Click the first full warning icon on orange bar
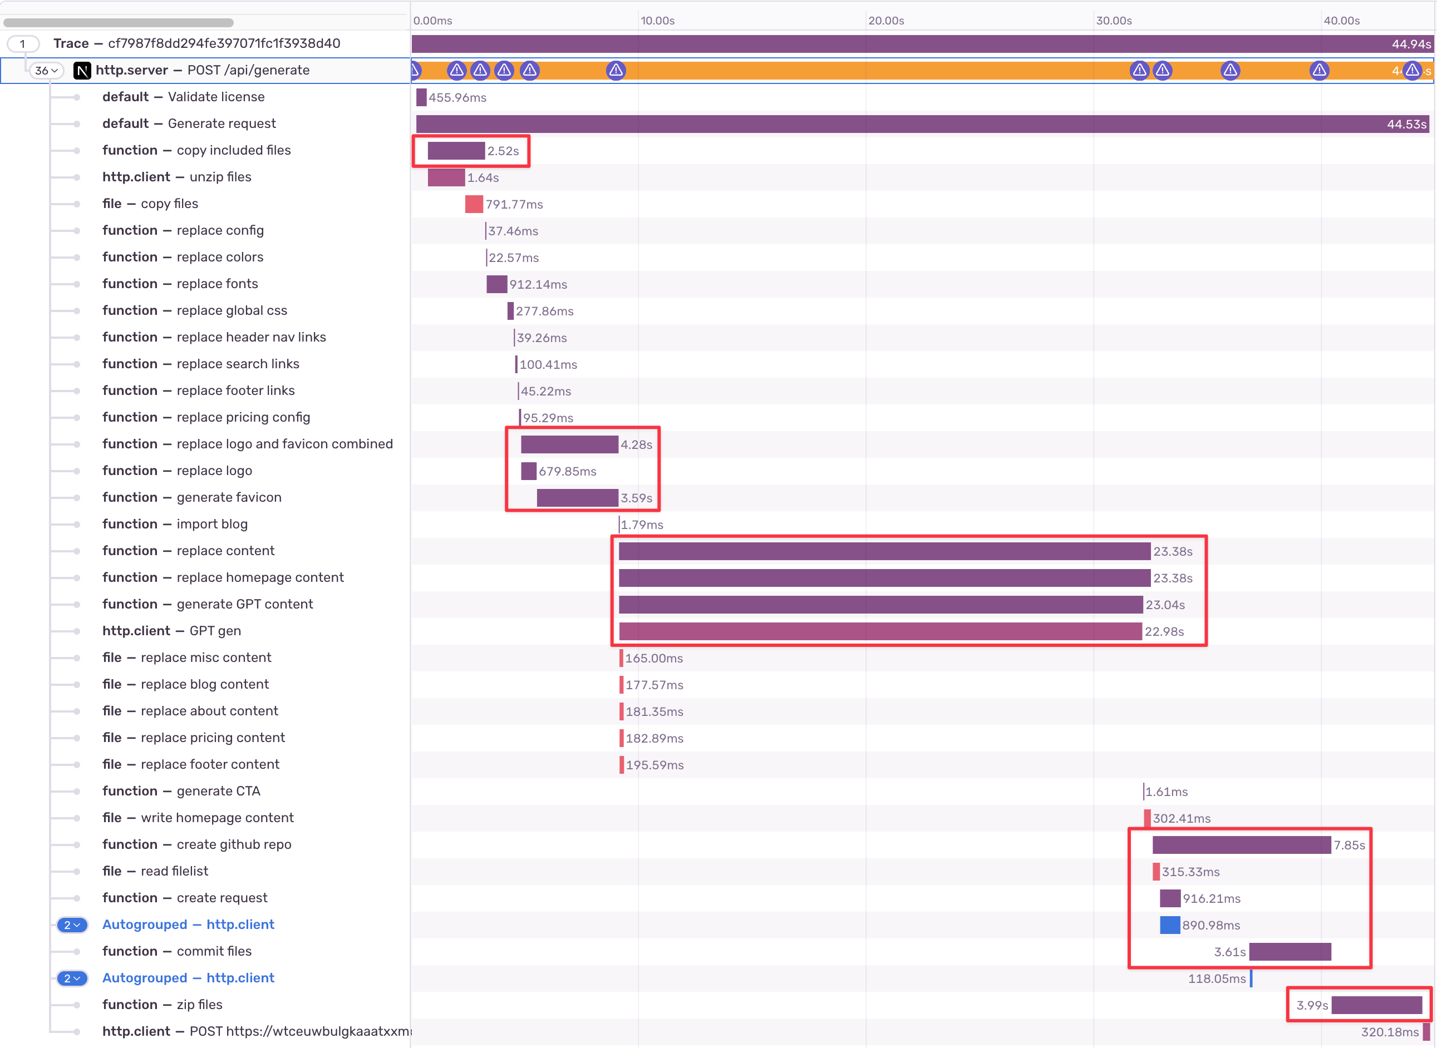 pyautogui.click(x=456, y=71)
